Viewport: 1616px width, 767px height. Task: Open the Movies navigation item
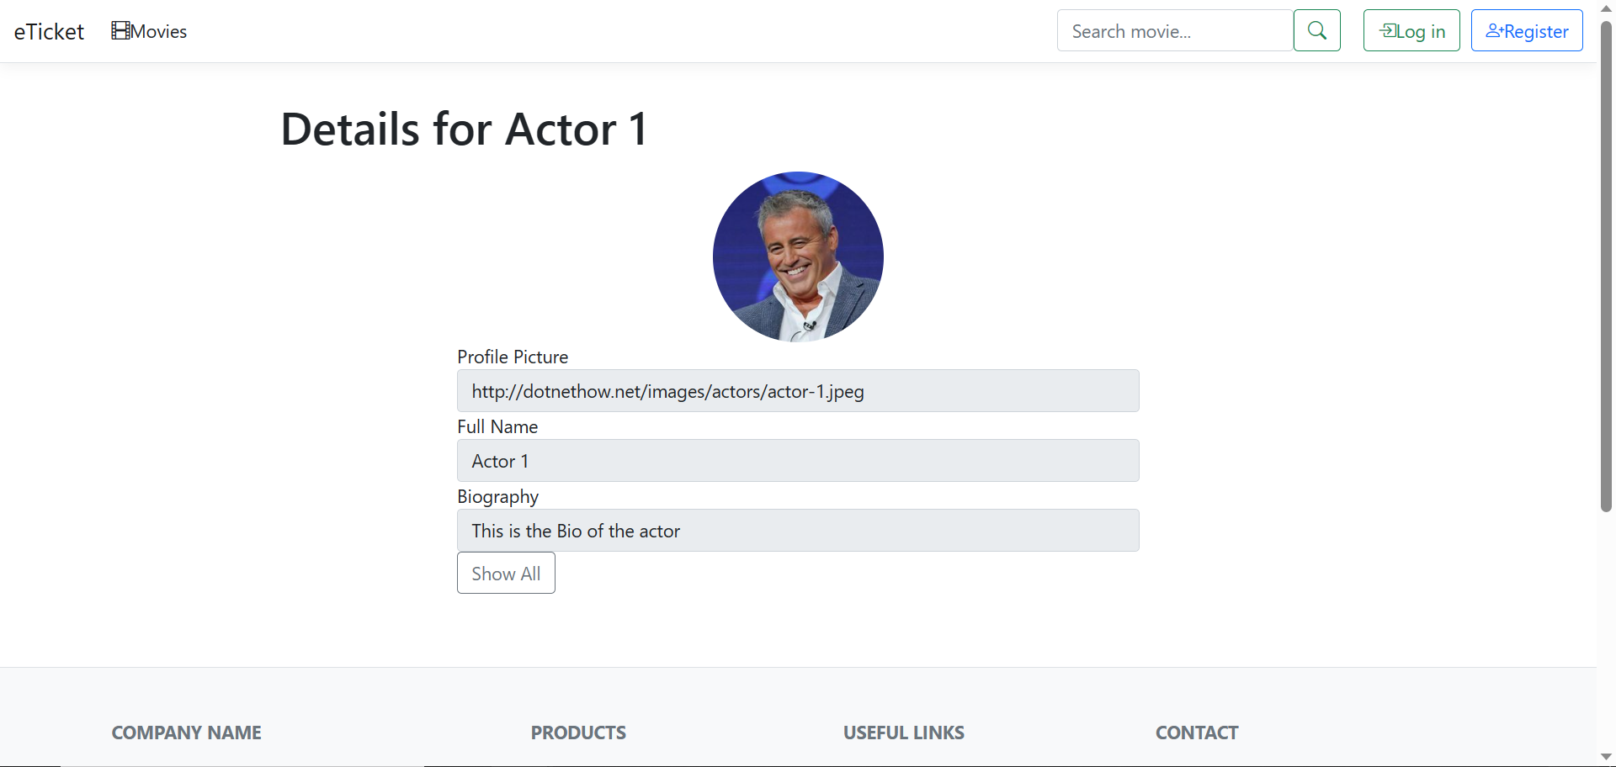pyautogui.click(x=157, y=31)
